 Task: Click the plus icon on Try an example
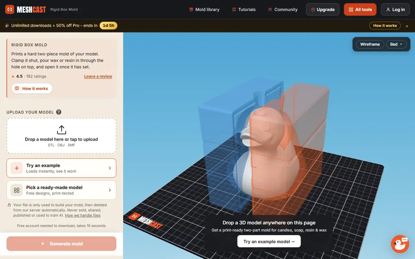pyautogui.click(x=16, y=168)
